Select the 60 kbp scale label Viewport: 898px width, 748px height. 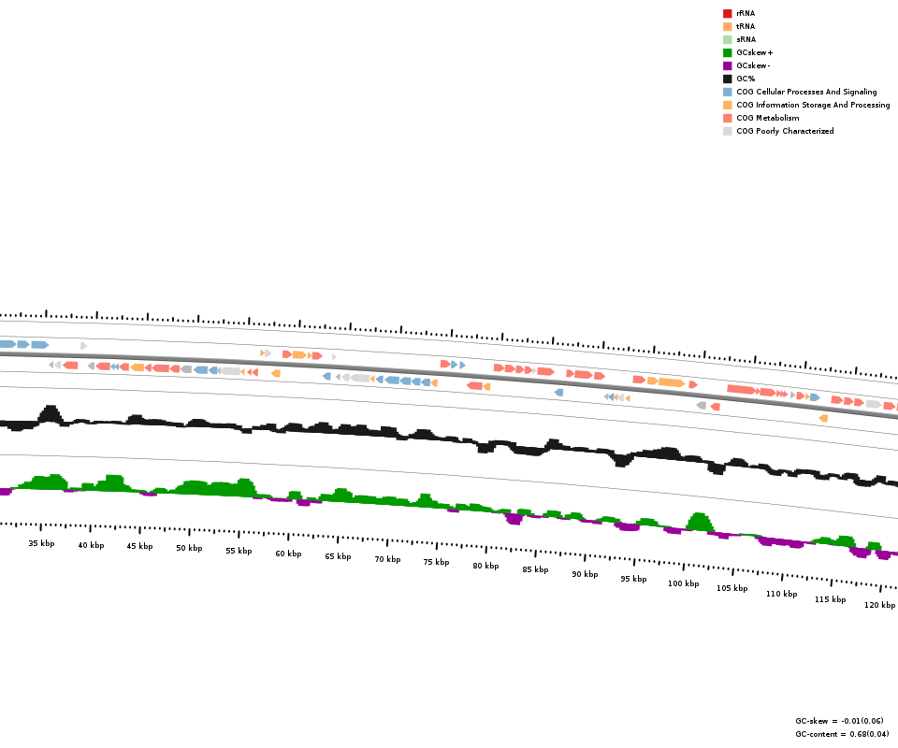pos(288,554)
